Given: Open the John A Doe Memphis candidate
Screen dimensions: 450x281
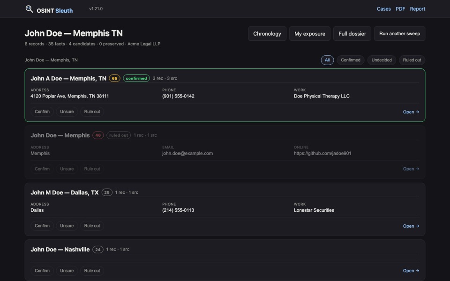Looking at the screenshot, I should (x=411, y=112).
